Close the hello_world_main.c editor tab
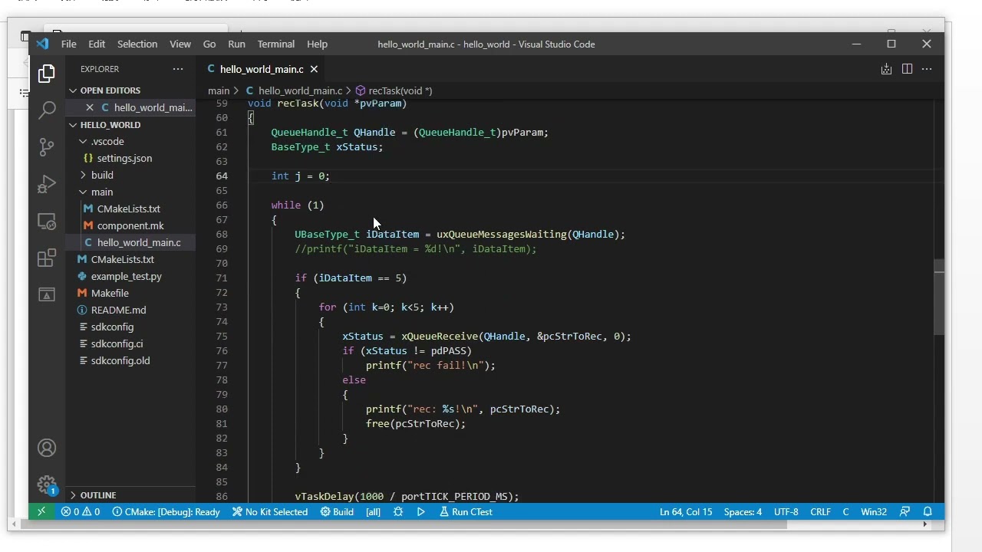Image resolution: width=982 pixels, height=552 pixels. pyautogui.click(x=314, y=69)
